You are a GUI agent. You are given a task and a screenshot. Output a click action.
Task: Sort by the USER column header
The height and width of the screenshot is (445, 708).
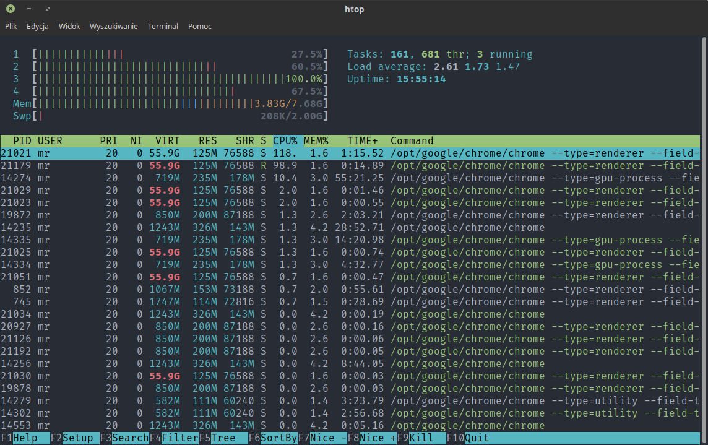pos(50,141)
